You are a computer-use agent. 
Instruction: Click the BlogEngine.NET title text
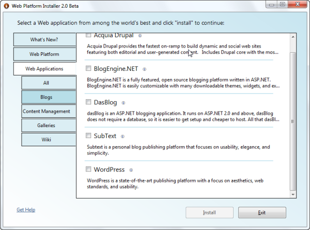116,69
